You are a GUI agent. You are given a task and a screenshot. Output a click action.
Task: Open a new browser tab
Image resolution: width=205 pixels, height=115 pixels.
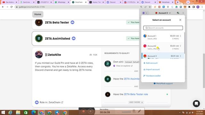(x=178, y=2)
